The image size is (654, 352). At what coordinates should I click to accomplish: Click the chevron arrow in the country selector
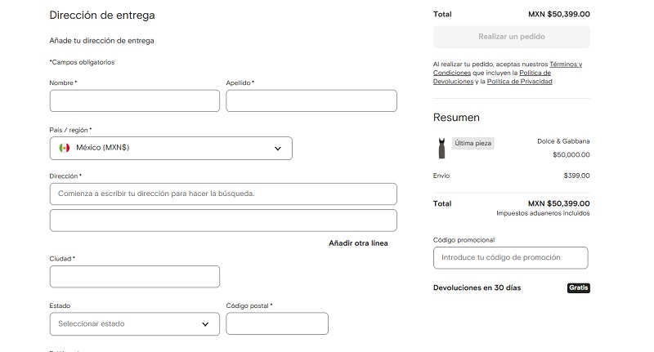(x=278, y=148)
